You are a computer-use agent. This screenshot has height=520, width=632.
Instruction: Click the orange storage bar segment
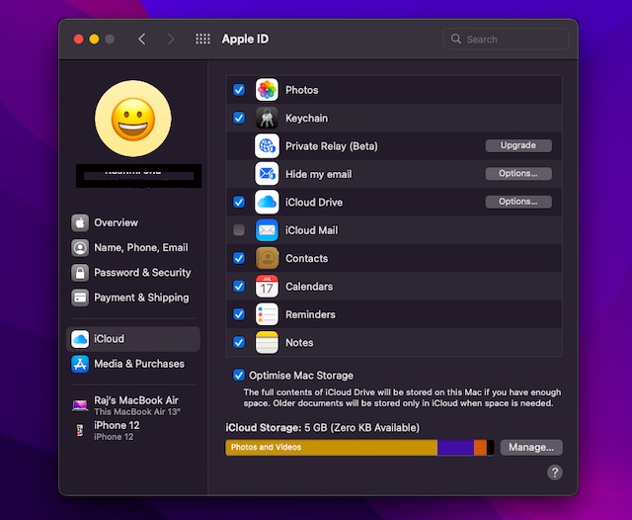(480, 448)
